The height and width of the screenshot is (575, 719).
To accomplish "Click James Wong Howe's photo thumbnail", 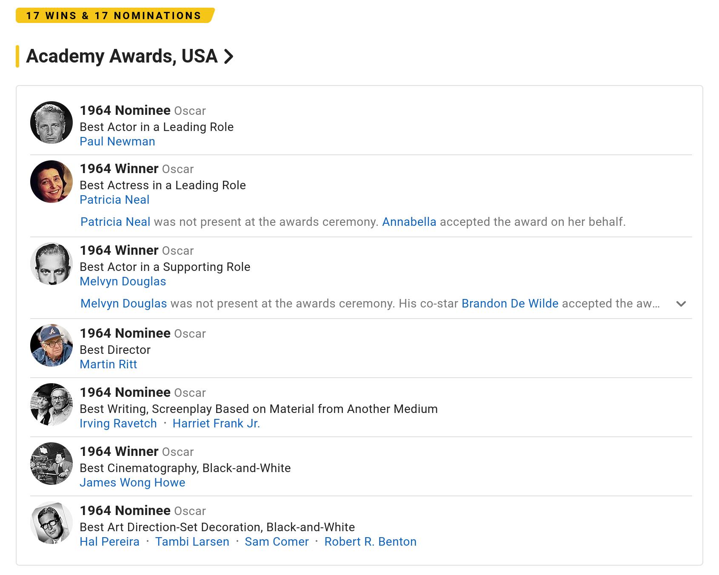I will click(51, 464).
